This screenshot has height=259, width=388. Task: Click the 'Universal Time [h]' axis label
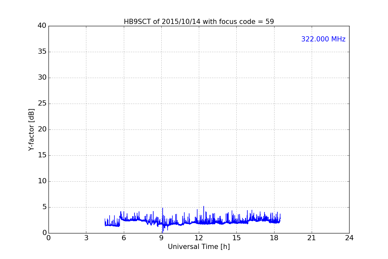[x=199, y=247]
